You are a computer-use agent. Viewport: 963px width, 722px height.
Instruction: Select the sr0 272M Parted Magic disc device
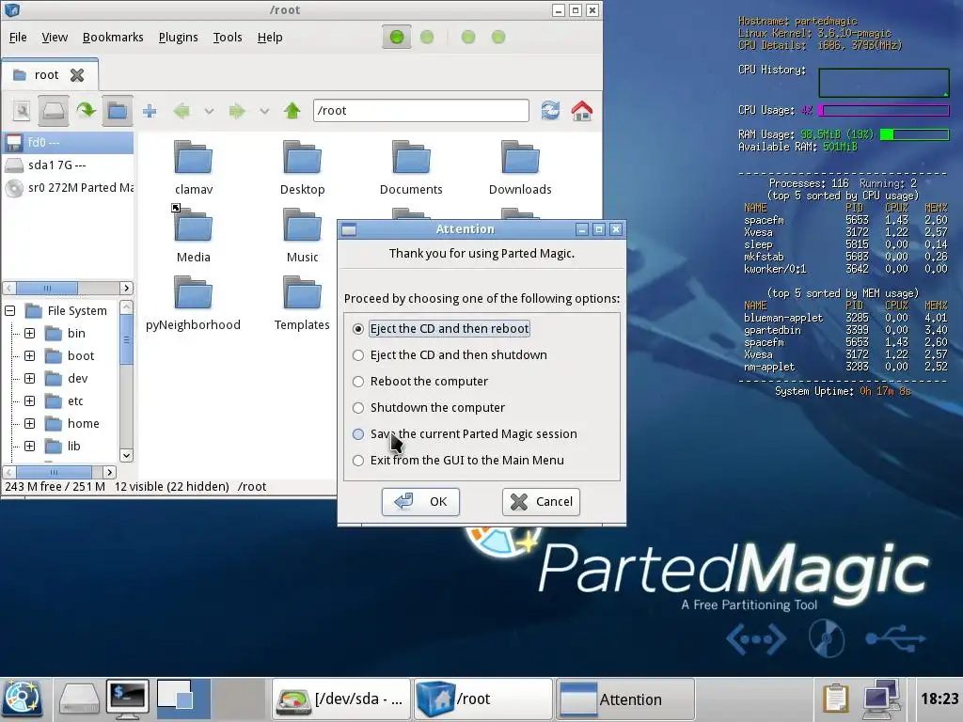click(68, 187)
